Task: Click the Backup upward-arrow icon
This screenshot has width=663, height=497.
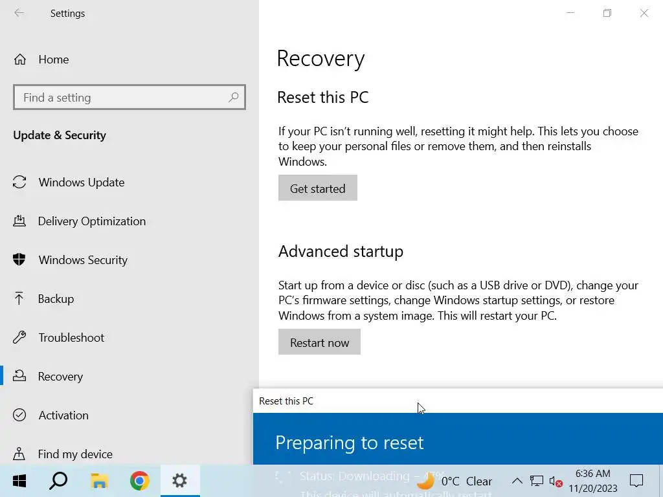Action: (19, 298)
